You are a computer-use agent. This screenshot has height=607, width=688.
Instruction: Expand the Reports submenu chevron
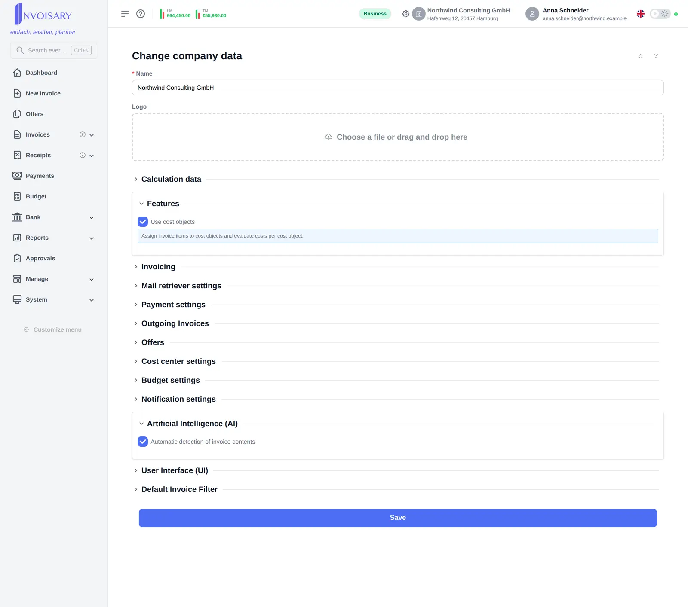coord(92,238)
